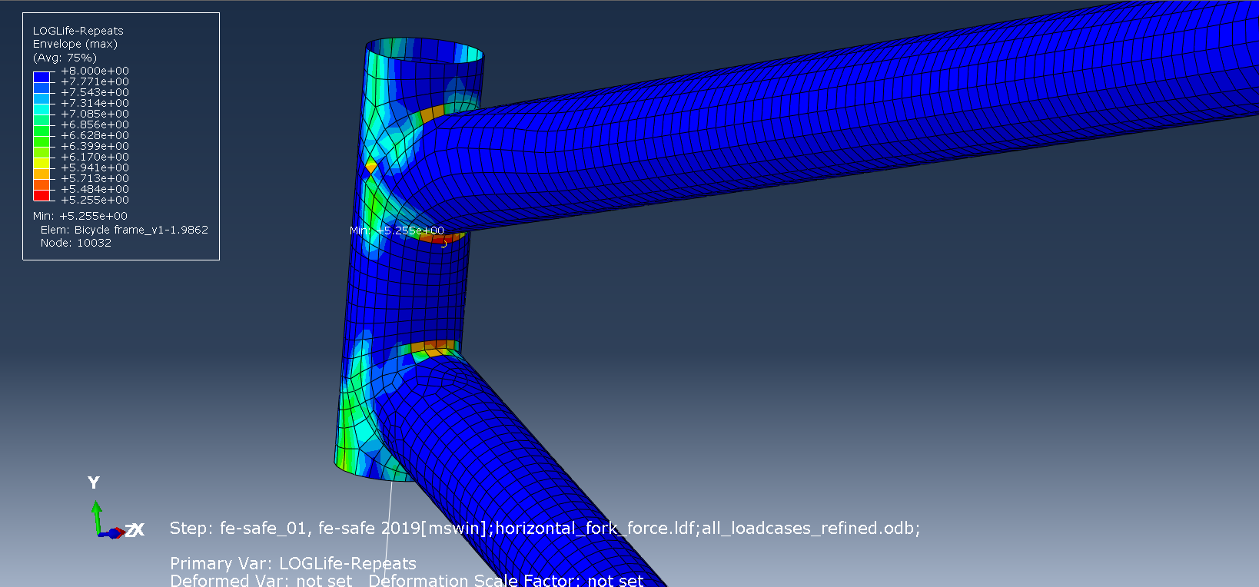The image size is (1259, 587).
Task: Click the Deformation Scale Factor text
Action: (x=505, y=580)
